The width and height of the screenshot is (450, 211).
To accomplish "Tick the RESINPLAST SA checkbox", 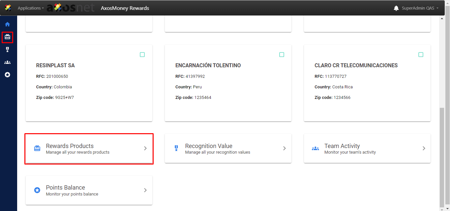I will pyautogui.click(x=142, y=55).
